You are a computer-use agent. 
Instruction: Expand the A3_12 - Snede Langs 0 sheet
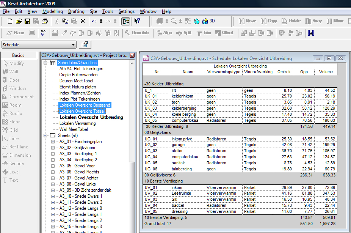tap(53, 208)
